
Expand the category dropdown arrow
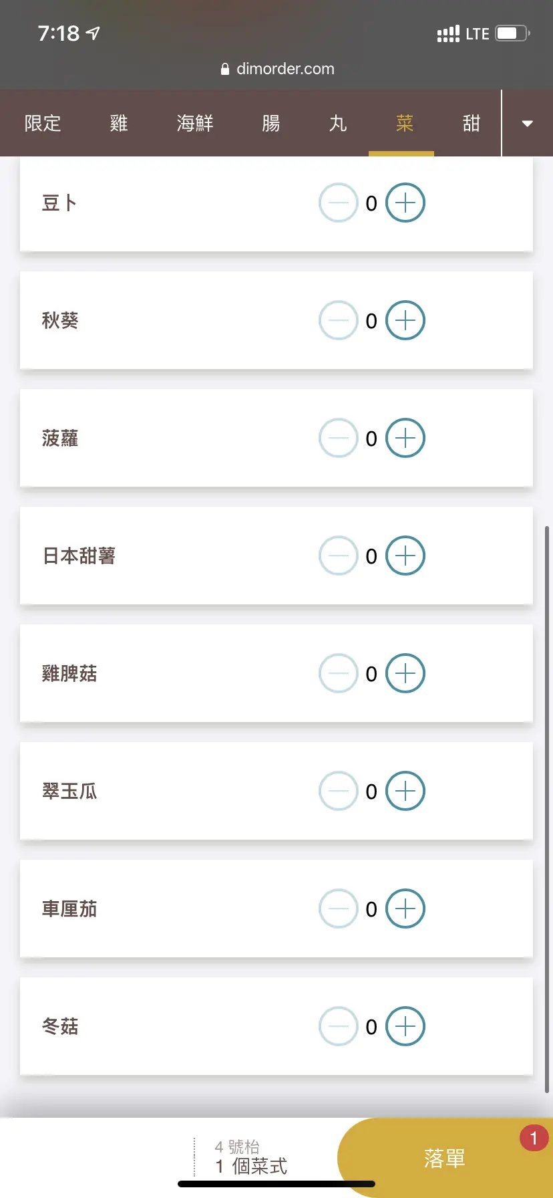527,124
